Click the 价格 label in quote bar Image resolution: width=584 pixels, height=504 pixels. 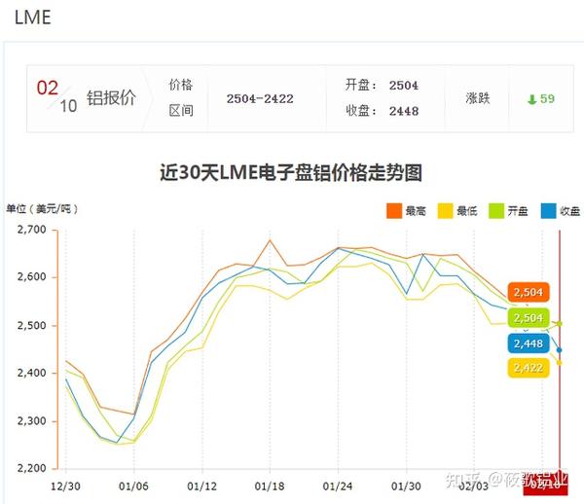tap(181, 85)
